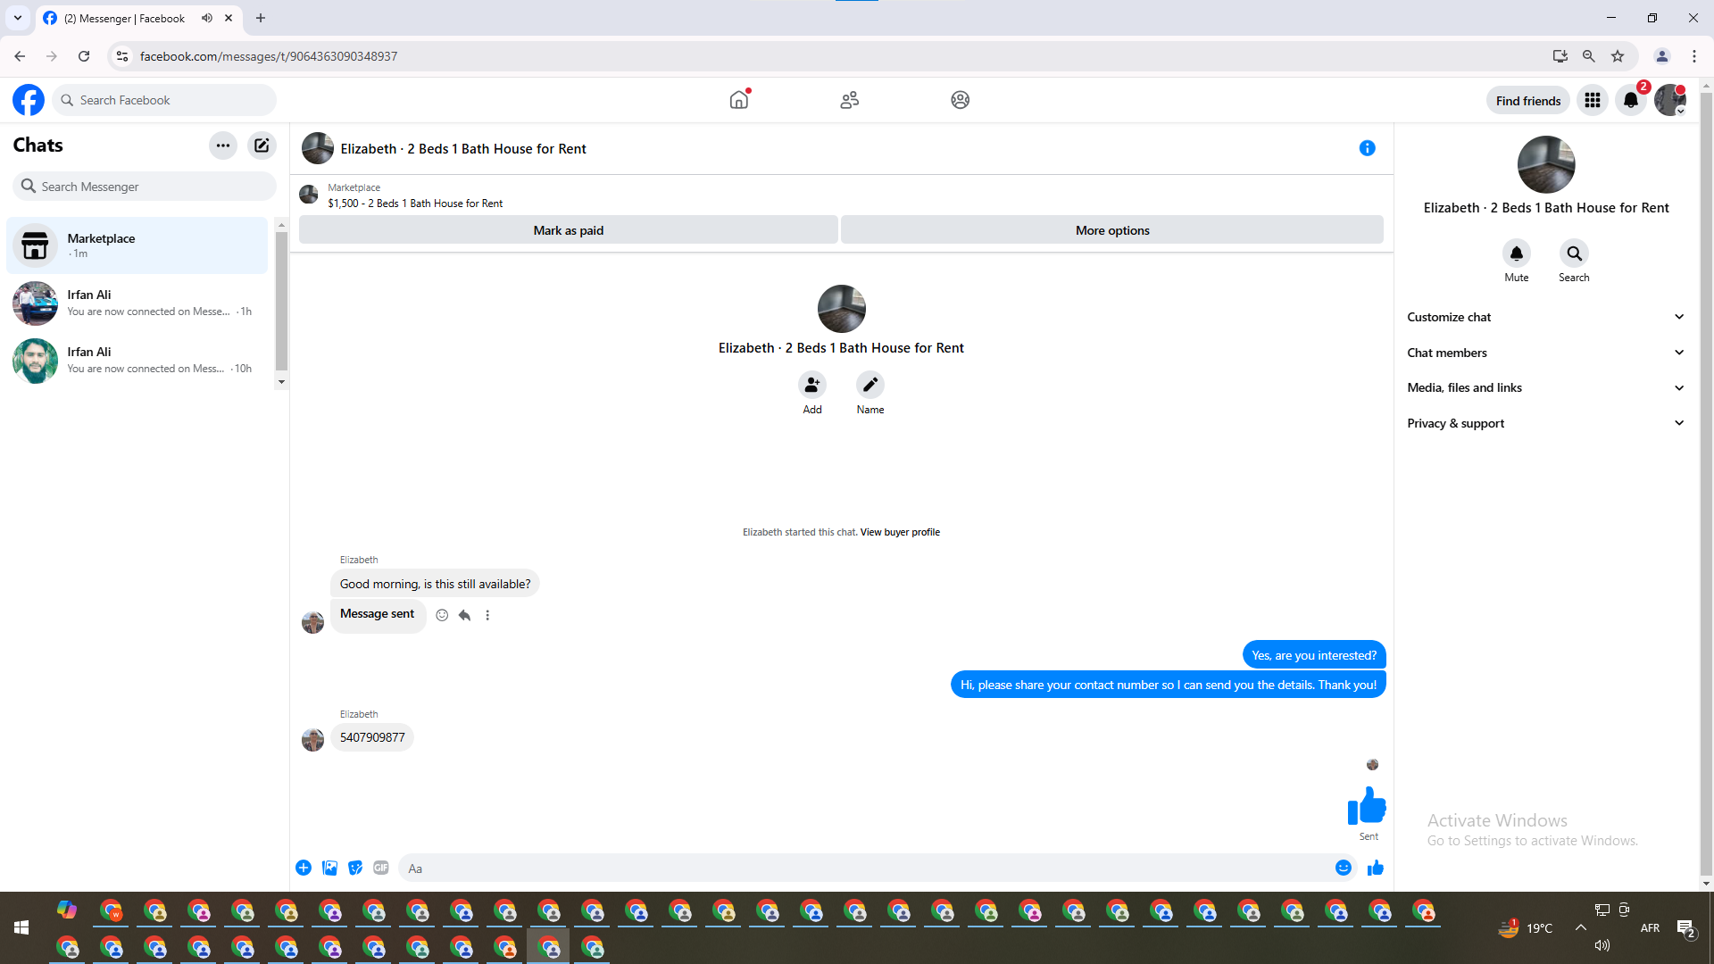Screen dimensions: 1714x964
Task: Click the GIF picker icon
Action: tap(381, 868)
